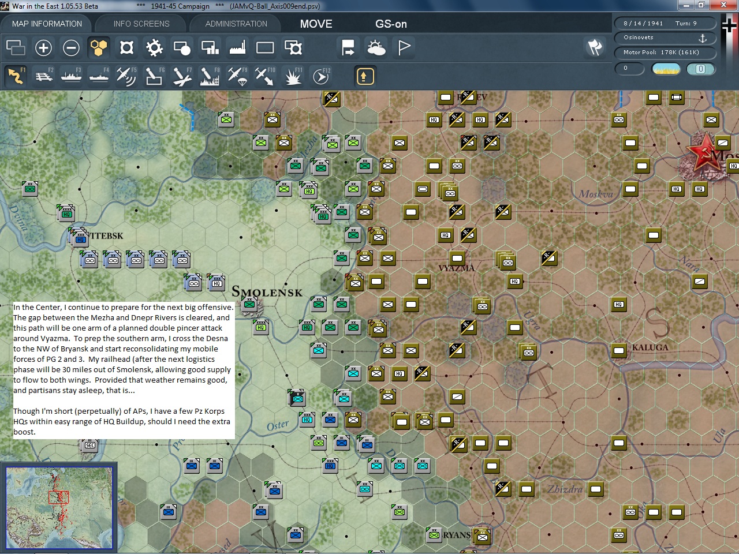The height and width of the screenshot is (554, 739).
Task: Click the GS-on status label
Action: (x=391, y=24)
